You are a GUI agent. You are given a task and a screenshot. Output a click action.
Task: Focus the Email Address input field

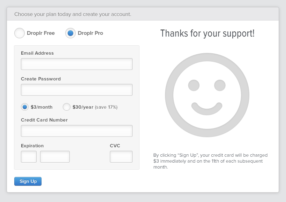(77, 64)
